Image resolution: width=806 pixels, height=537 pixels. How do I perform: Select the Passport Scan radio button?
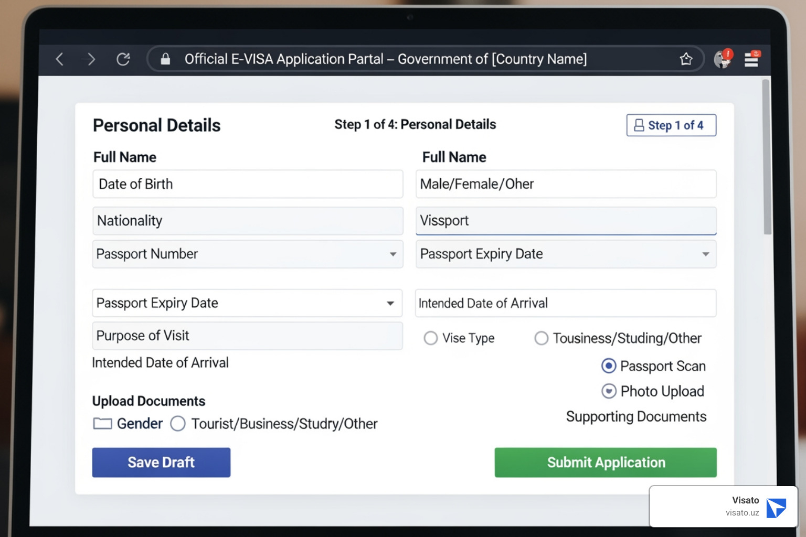coord(608,366)
